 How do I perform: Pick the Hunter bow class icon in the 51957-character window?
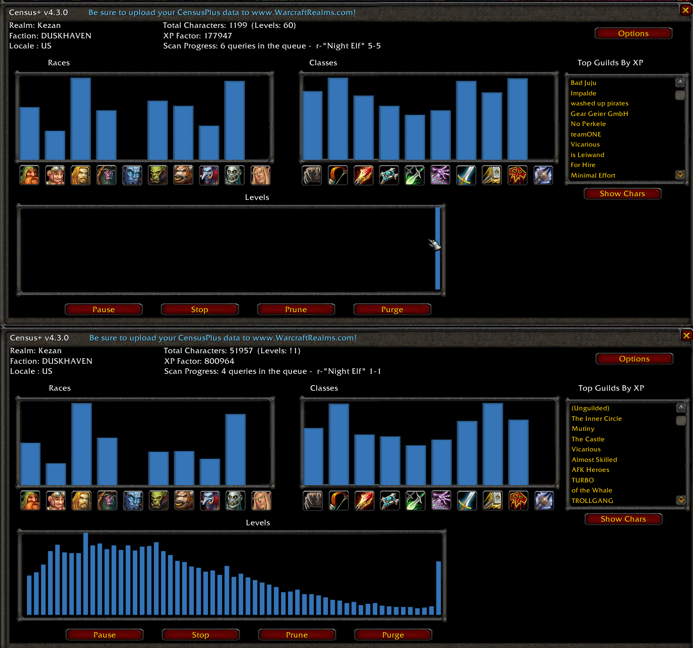click(x=339, y=501)
